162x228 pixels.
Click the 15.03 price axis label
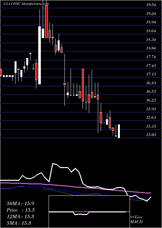click(x=151, y=135)
